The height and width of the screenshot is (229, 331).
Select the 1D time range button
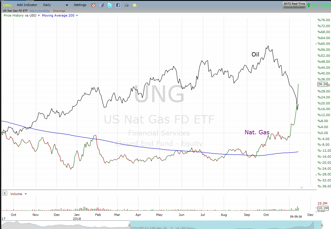click(183, 228)
